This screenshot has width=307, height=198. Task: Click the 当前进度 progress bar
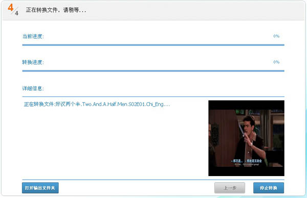153,45
